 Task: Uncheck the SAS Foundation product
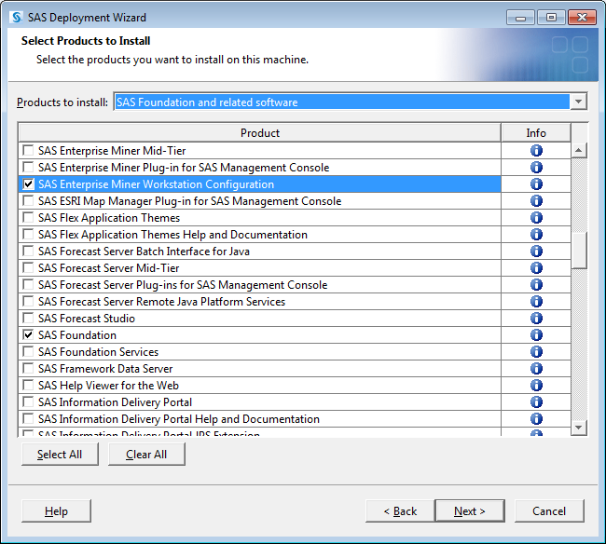tap(28, 334)
